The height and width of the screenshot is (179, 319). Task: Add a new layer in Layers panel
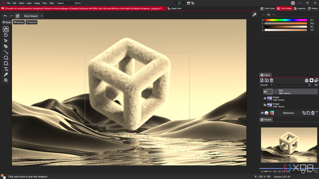point(262,80)
